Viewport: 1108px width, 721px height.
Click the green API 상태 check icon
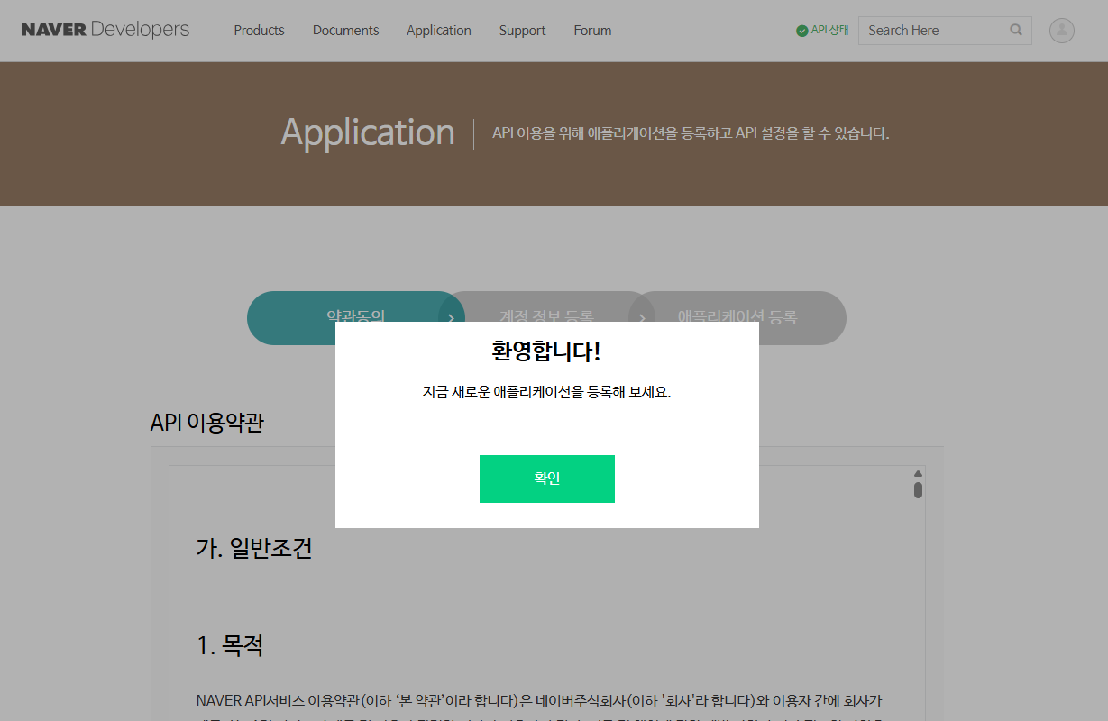pyautogui.click(x=801, y=31)
